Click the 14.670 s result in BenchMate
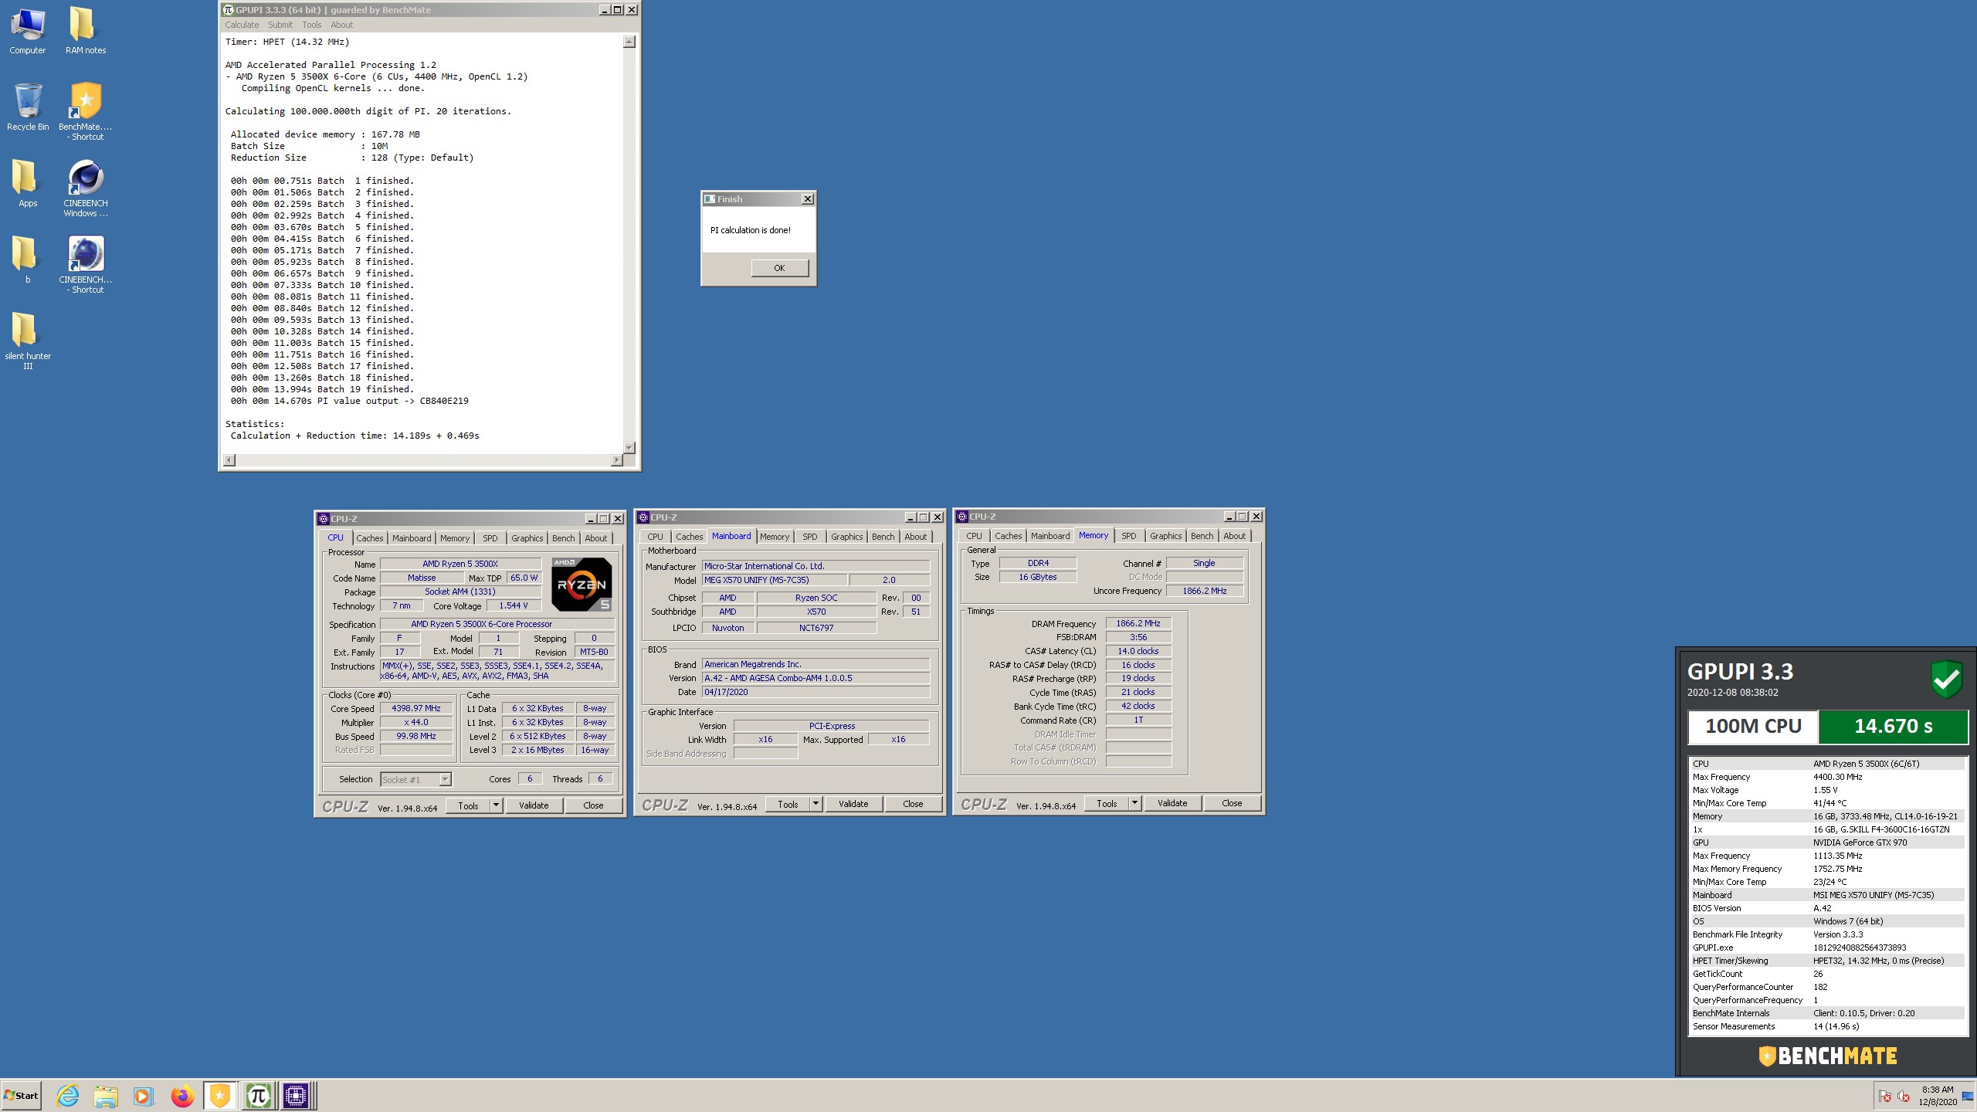 point(1894,726)
